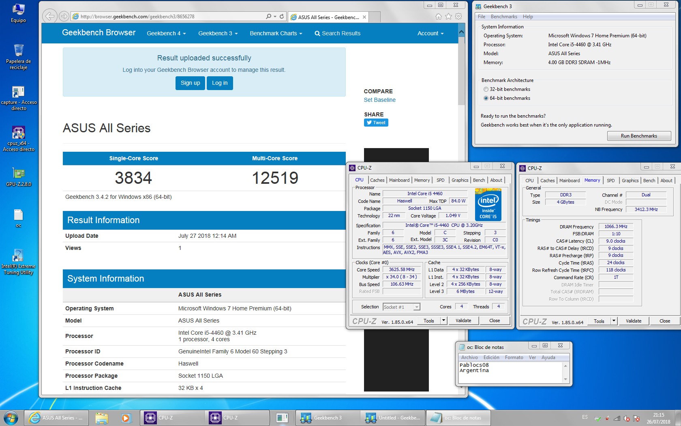Select the GPU-Z.2.8.0 desktop icon
681x426 pixels.
19,177
